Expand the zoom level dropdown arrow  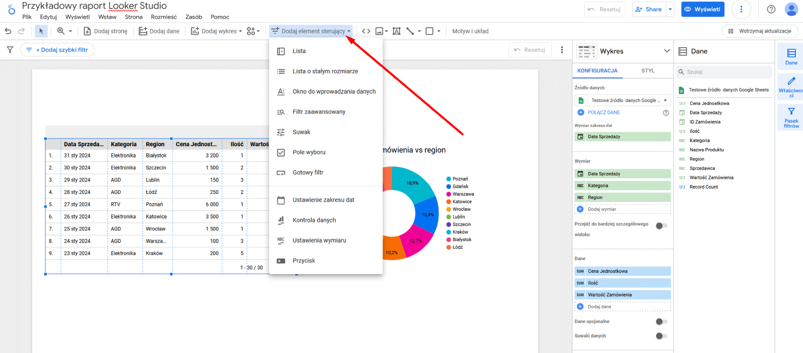[x=70, y=31]
